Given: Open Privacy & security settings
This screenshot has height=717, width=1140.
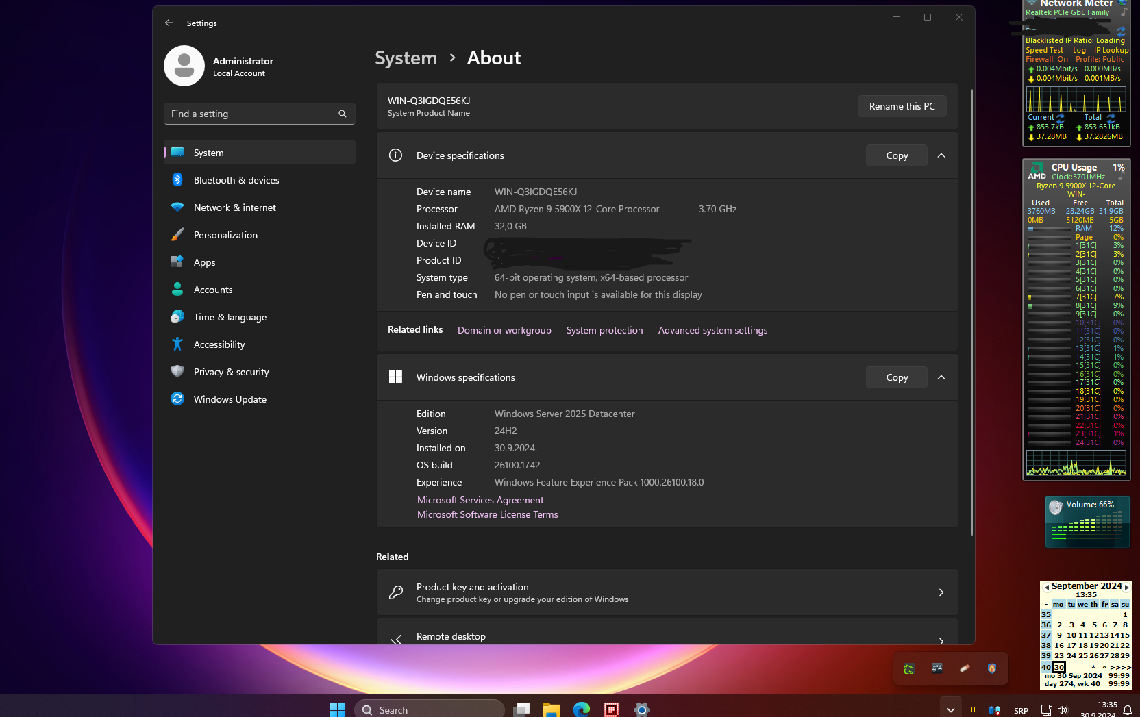Looking at the screenshot, I should [x=260, y=372].
